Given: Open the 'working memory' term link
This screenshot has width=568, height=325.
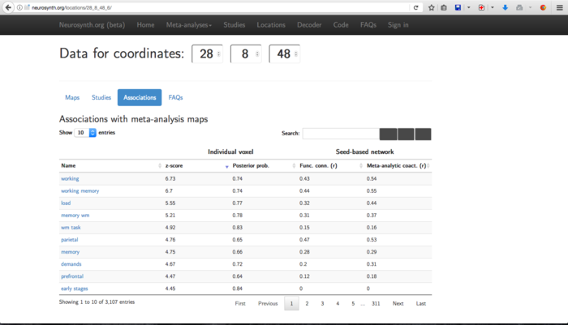Looking at the screenshot, I should click(80, 190).
